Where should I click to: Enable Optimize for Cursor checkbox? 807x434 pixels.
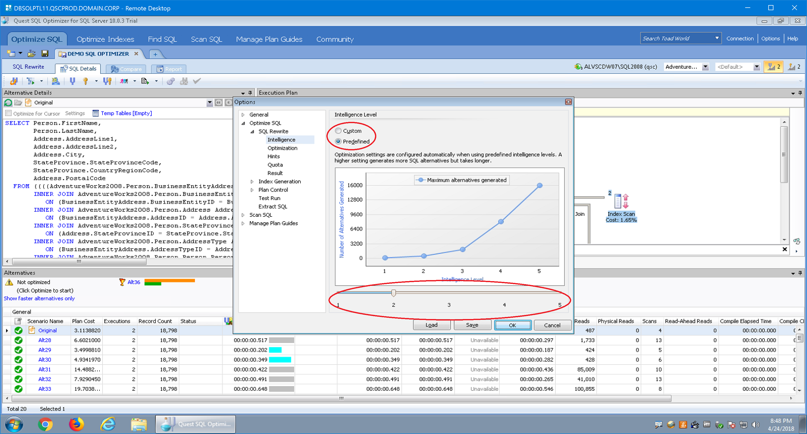(x=9, y=113)
